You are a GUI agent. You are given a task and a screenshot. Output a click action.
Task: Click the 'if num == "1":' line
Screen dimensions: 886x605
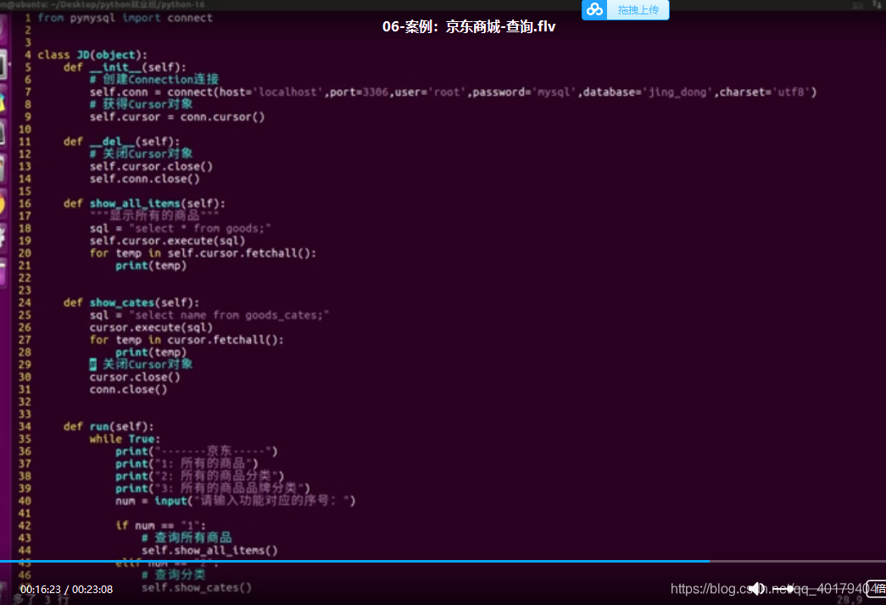(x=160, y=525)
